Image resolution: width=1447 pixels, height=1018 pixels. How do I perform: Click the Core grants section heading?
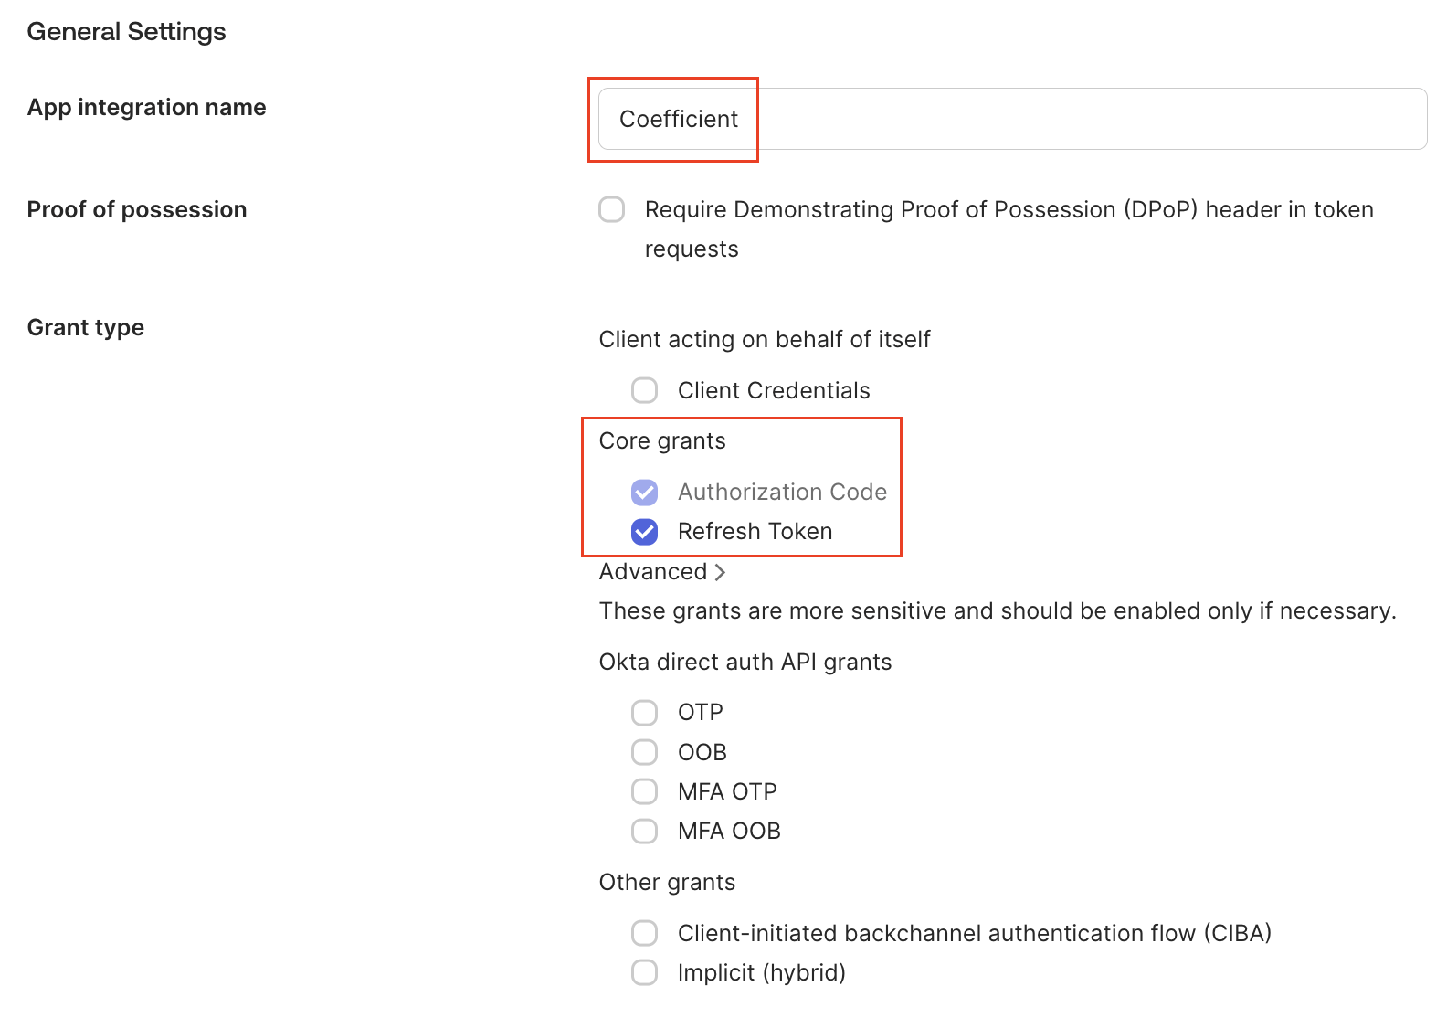(x=662, y=440)
